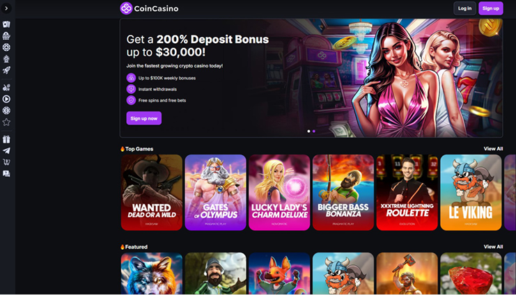Select the circled play button sidebar icon
The height and width of the screenshot is (295, 516).
tap(6, 99)
